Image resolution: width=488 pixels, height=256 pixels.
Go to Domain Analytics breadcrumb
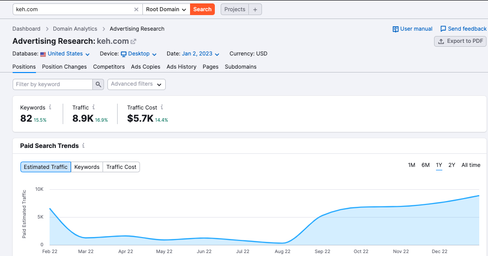click(x=75, y=29)
